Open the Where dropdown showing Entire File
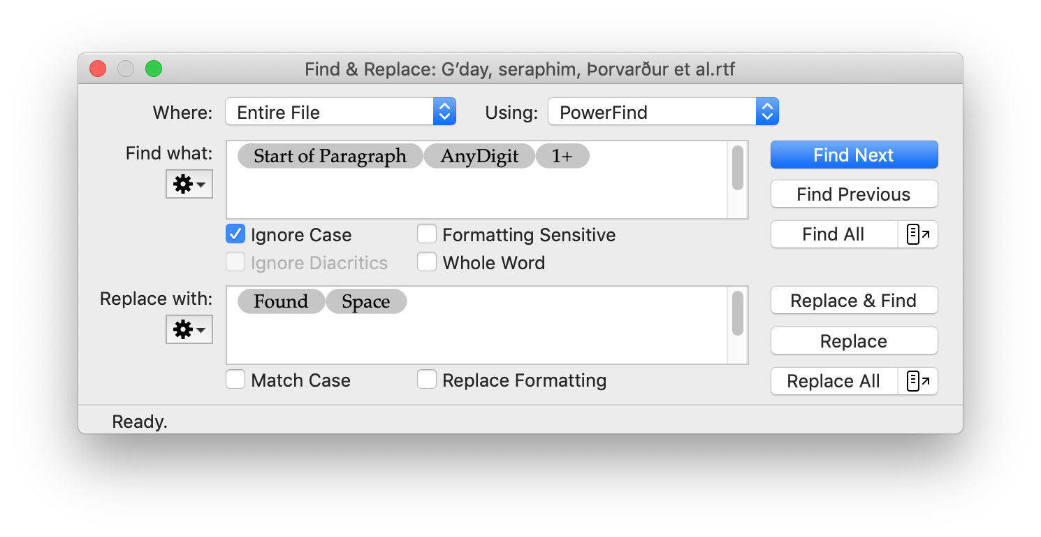 [340, 112]
